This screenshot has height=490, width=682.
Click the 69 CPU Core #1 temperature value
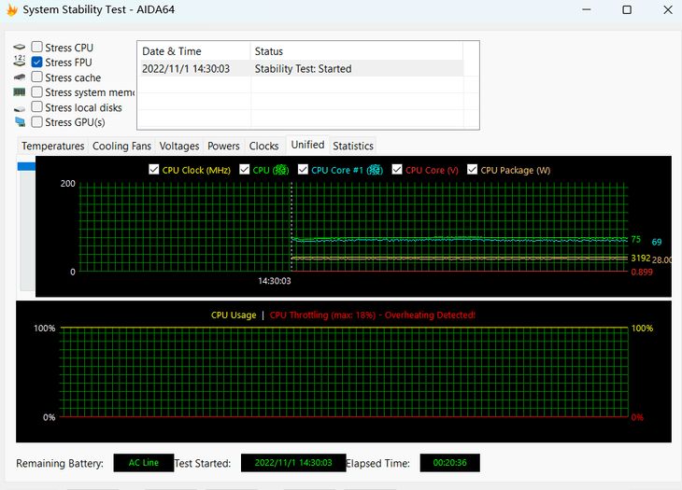tap(657, 242)
